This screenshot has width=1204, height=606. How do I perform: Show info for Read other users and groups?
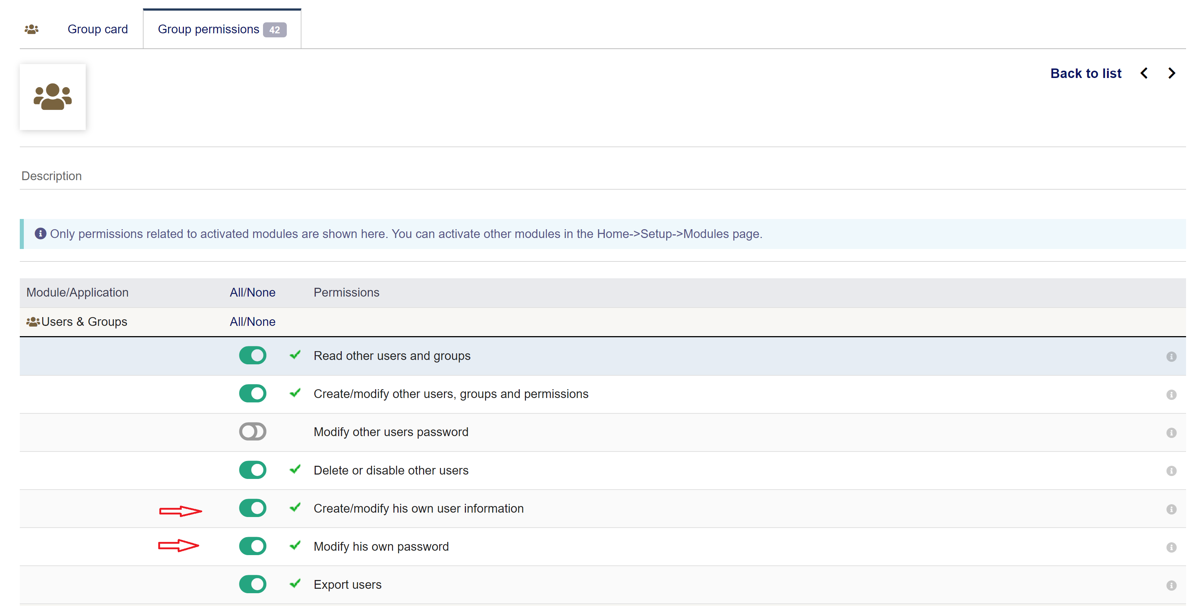click(1171, 357)
